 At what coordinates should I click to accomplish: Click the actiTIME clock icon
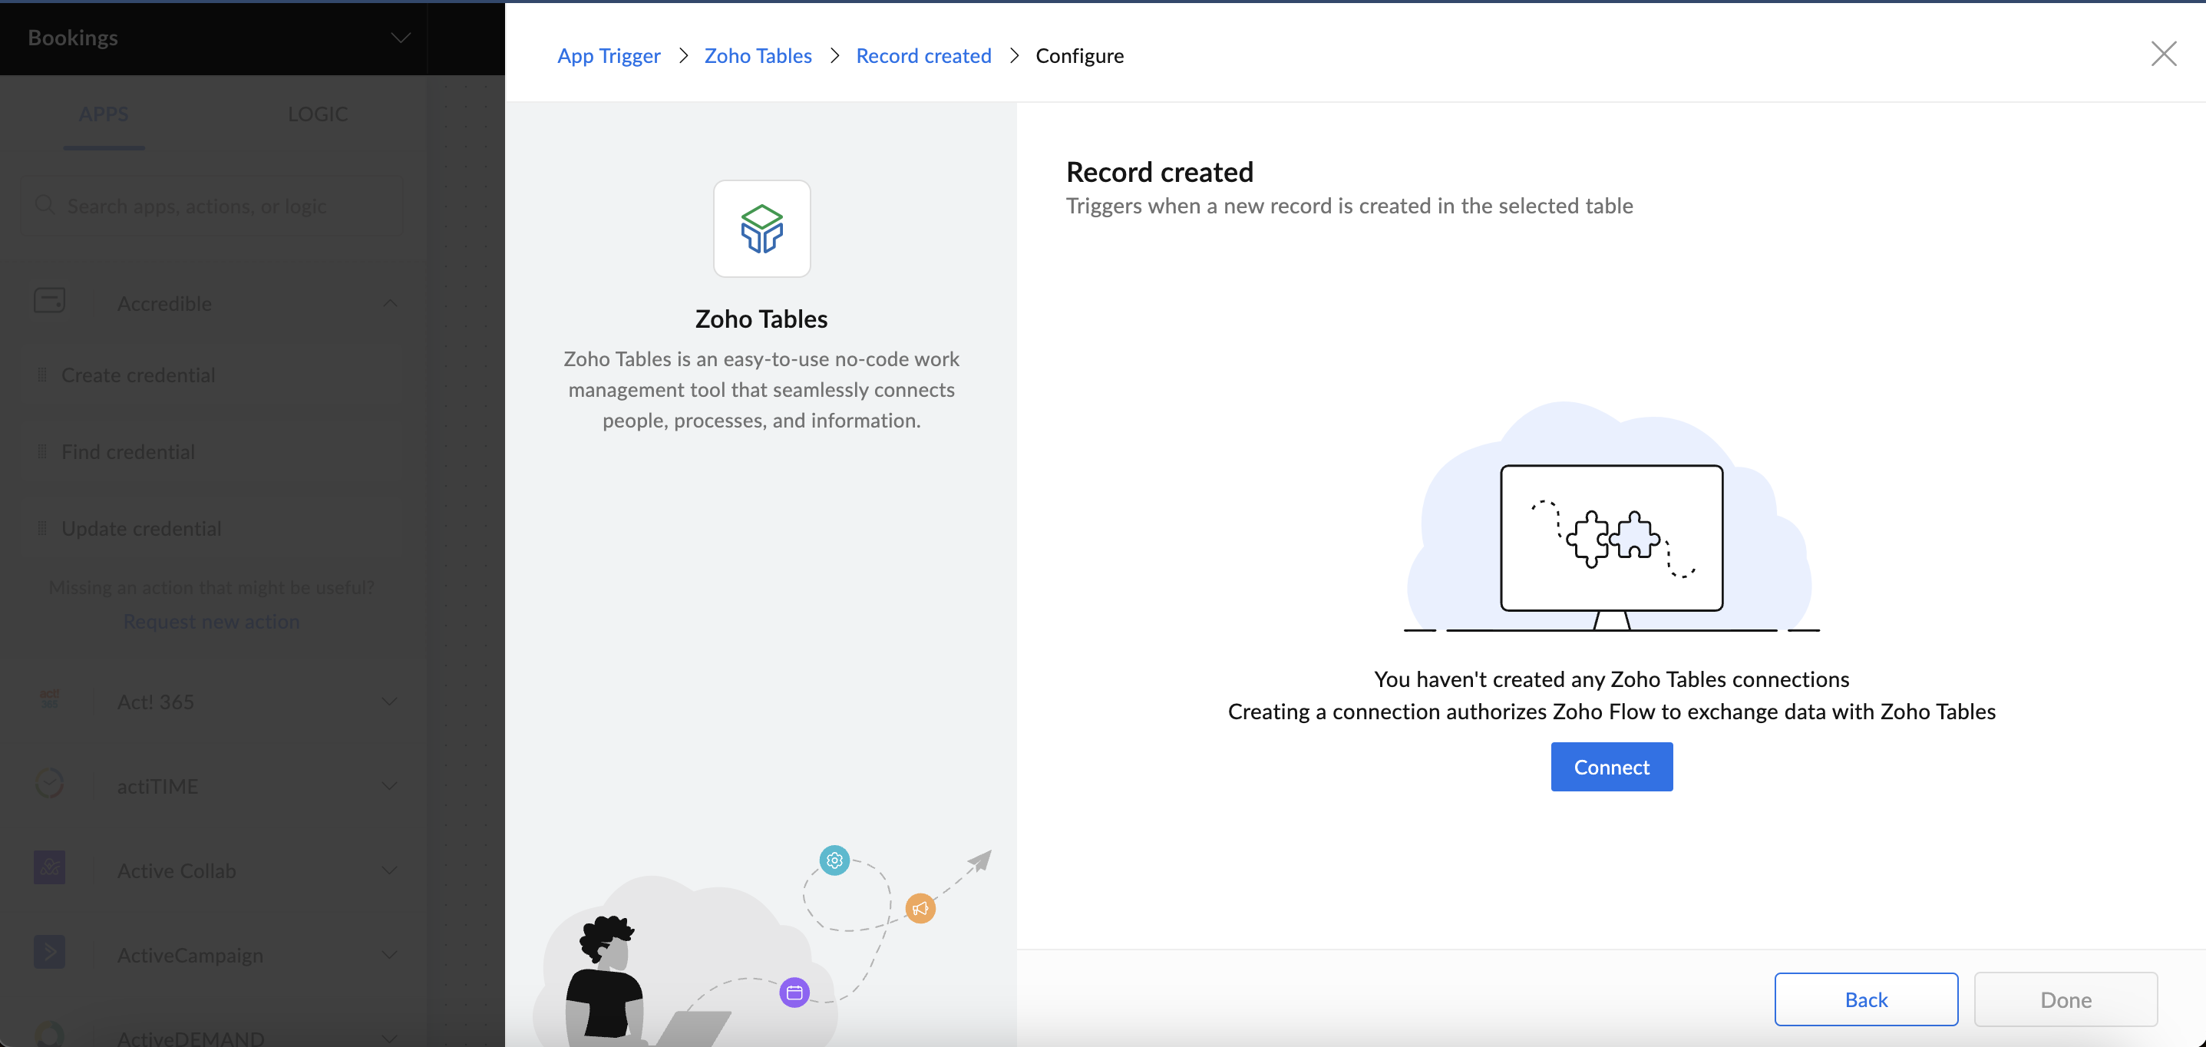pyautogui.click(x=50, y=783)
